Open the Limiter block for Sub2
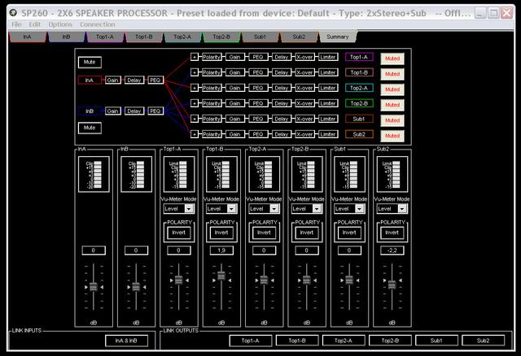521x356 pixels. pyautogui.click(x=328, y=134)
